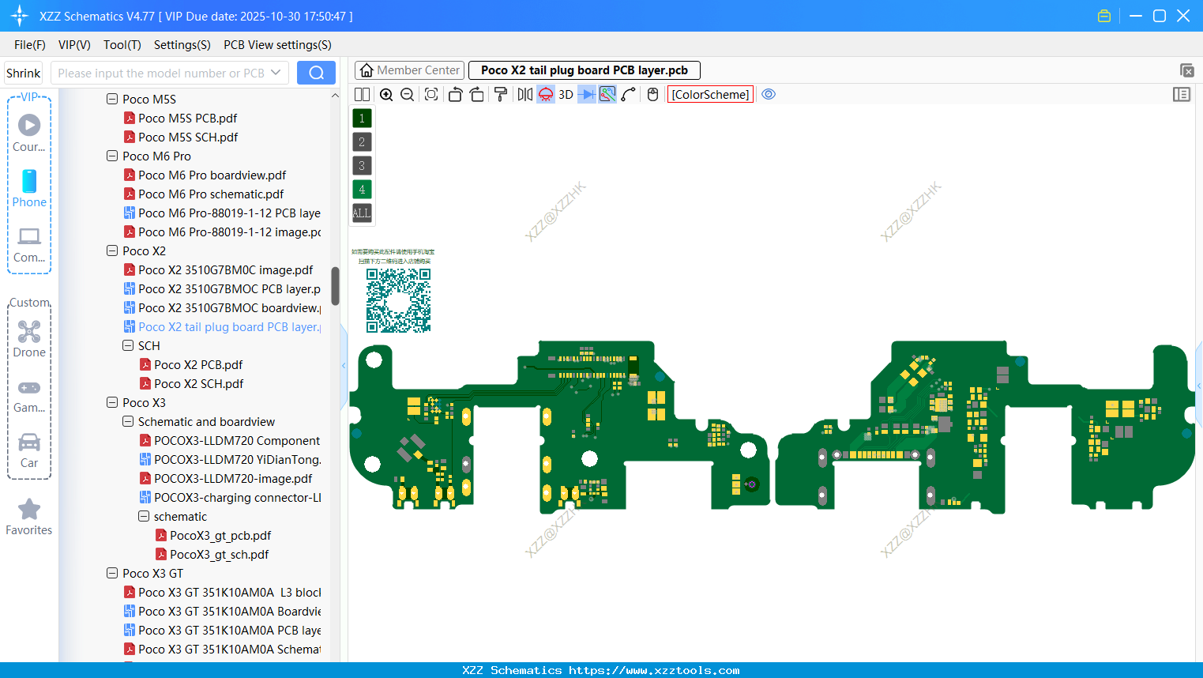Click the Shrink button

coord(23,72)
